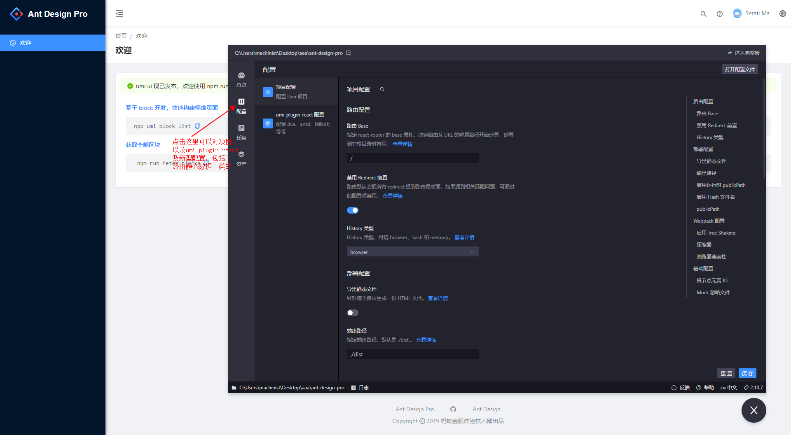Click the 进入完整版 link

pyautogui.click(x=744, y=53)
